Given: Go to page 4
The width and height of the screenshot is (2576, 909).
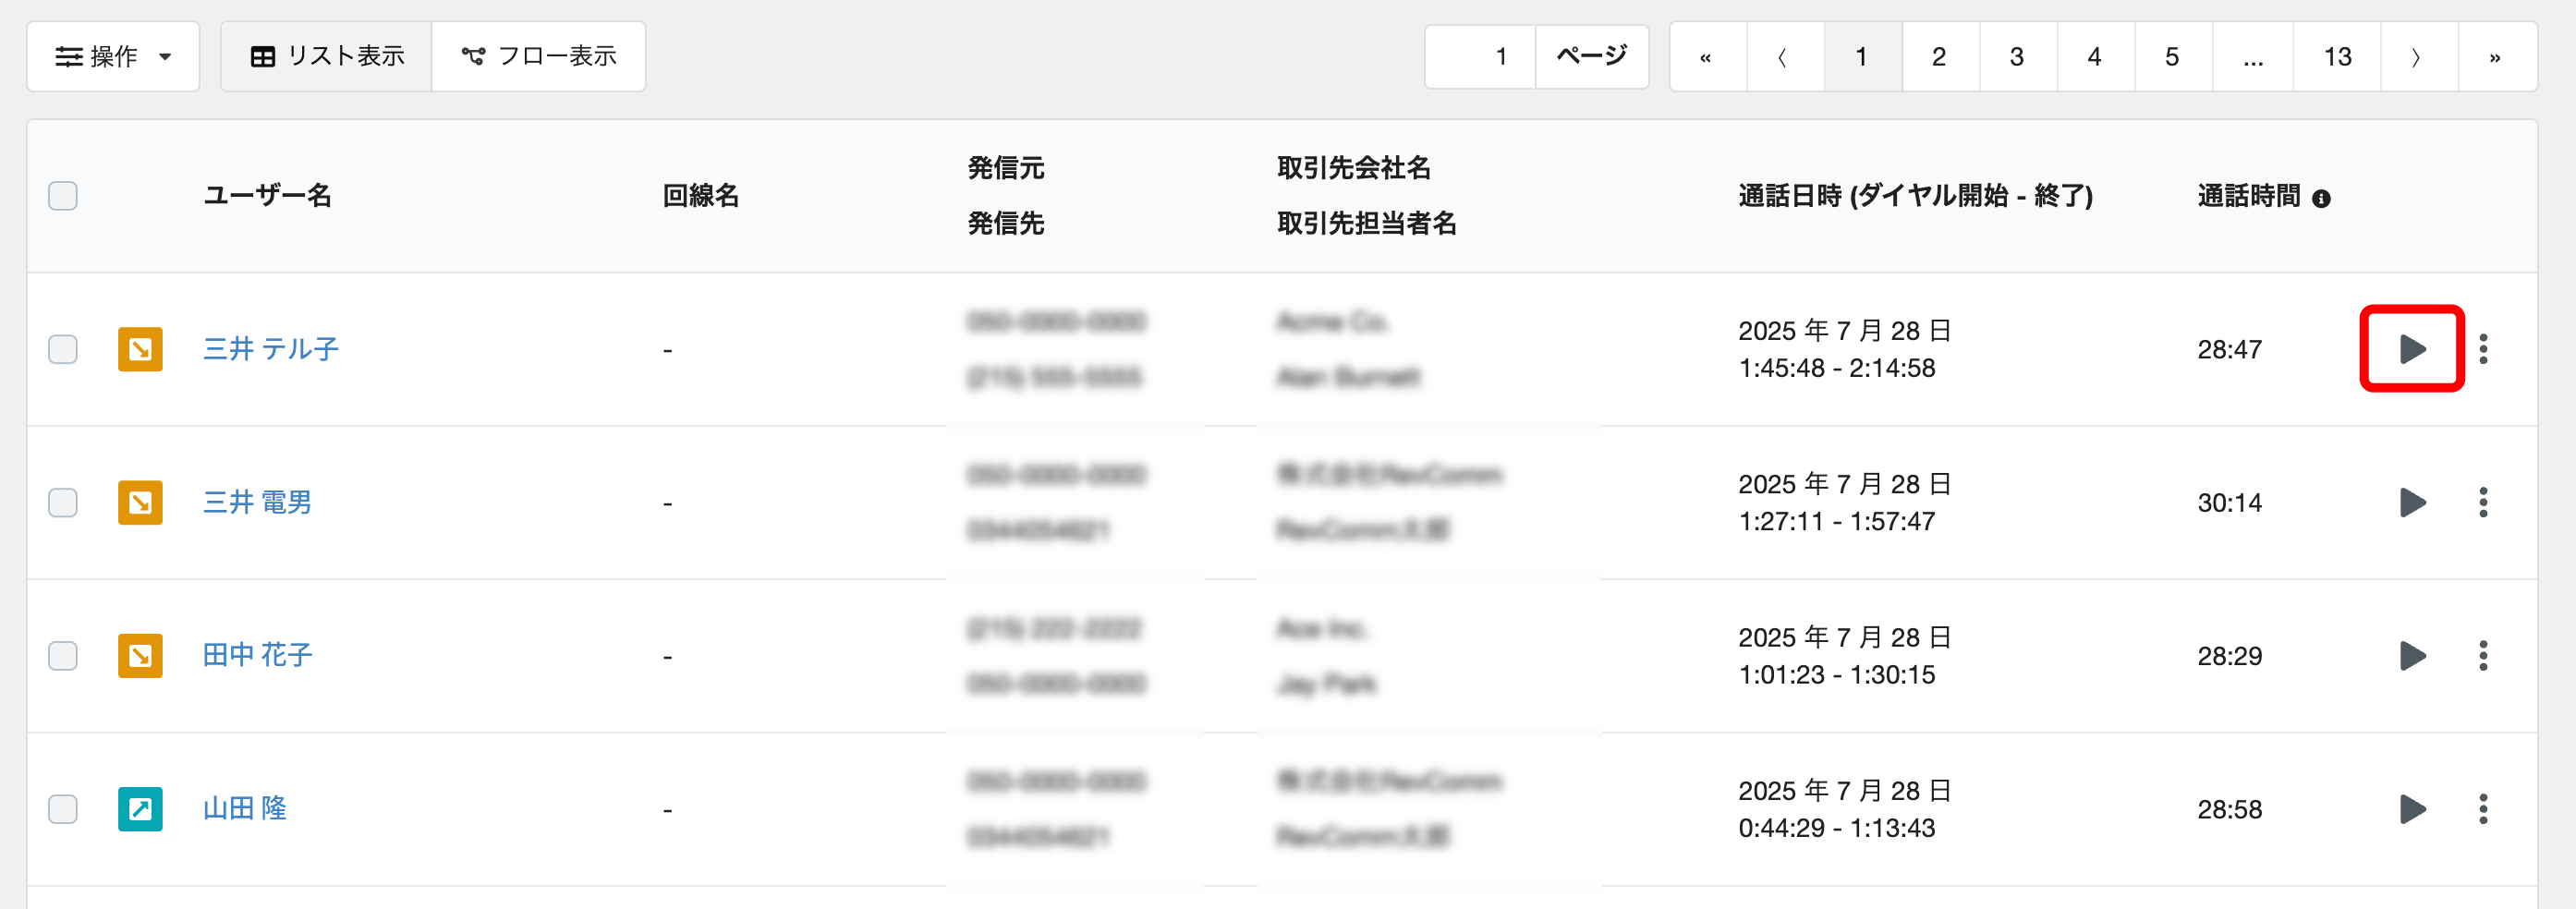Looking at the screenshot, I should click(x=2095, y=57).
